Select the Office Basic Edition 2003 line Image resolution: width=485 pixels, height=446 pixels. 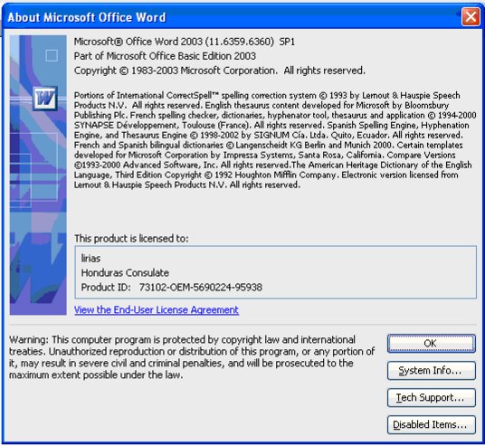[165, 56]
